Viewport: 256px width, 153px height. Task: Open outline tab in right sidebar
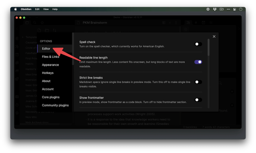tap(211, 23)
